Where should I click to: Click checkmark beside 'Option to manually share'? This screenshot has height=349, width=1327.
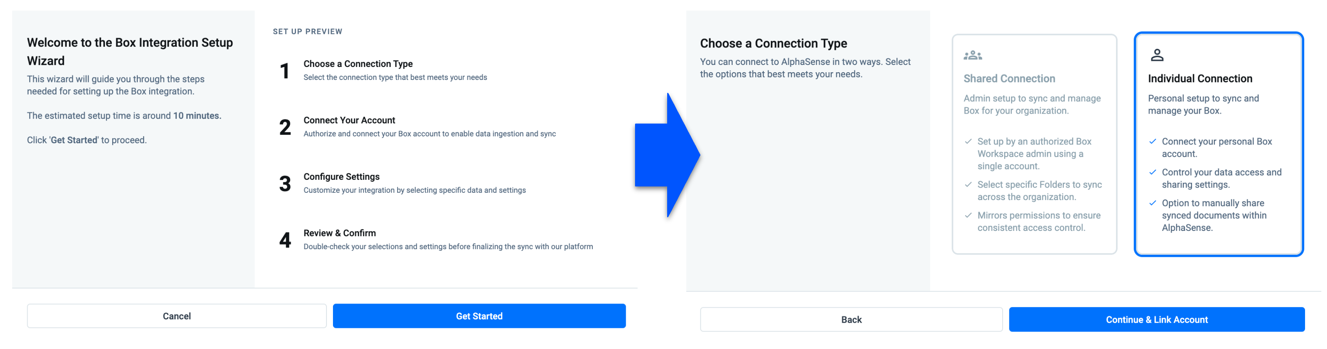[x=1153, y=203]
